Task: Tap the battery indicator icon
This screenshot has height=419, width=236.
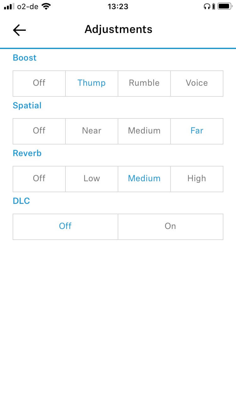Action: 225,6
